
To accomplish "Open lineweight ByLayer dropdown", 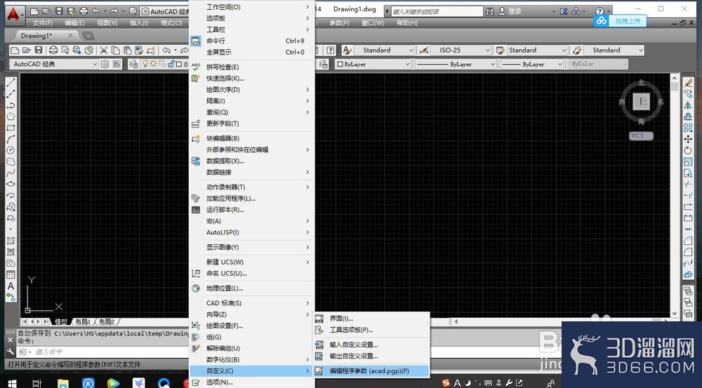I will coord(531,64).
